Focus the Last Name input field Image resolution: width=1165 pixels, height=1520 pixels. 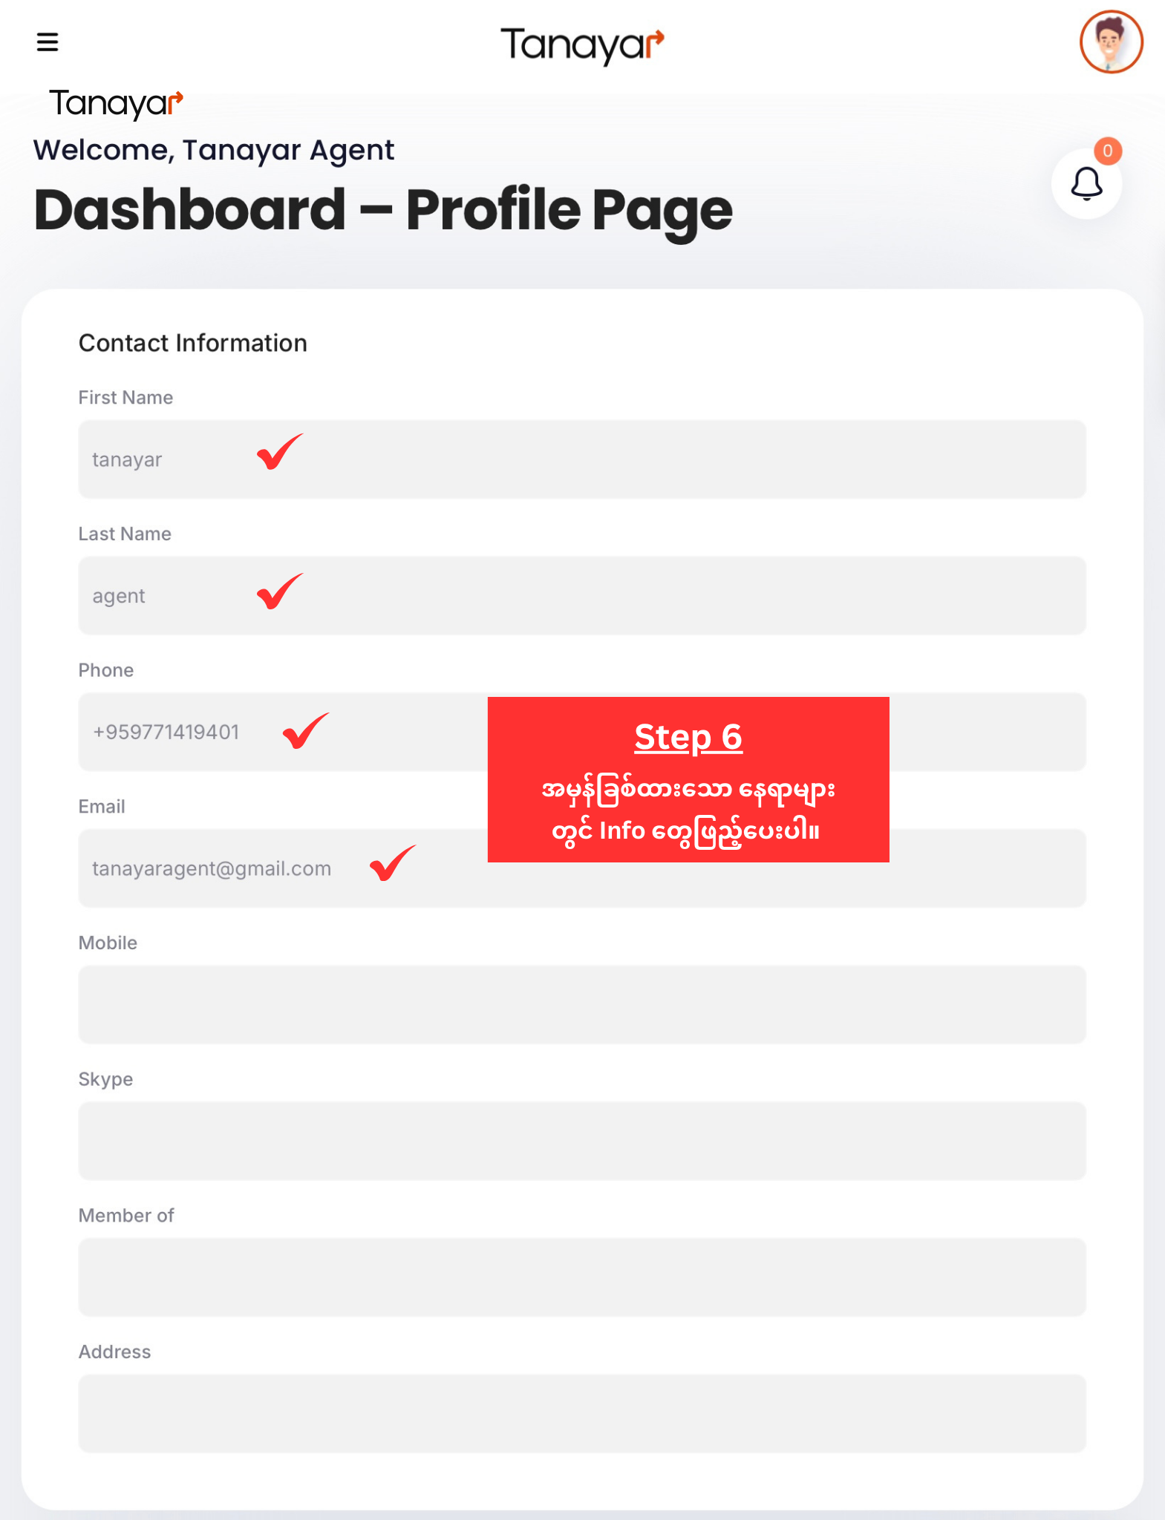tap(668, 596)
